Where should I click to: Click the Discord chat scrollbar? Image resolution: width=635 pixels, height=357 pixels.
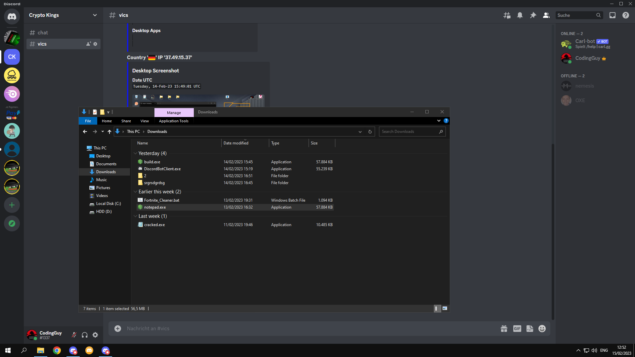[553, 231]
